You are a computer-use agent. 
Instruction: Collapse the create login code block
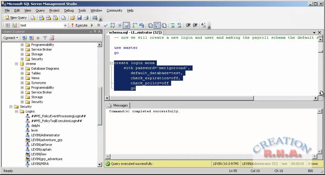(x=111, y=63)
